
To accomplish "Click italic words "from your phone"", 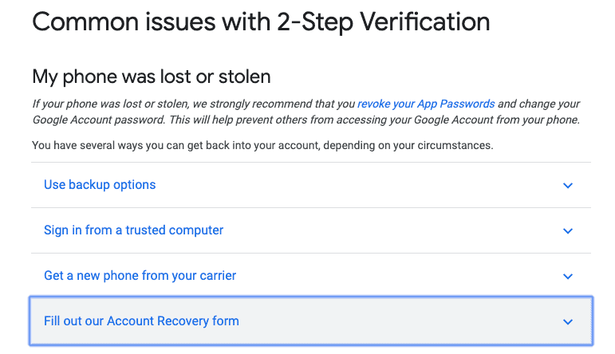I will tap(544, 120).
